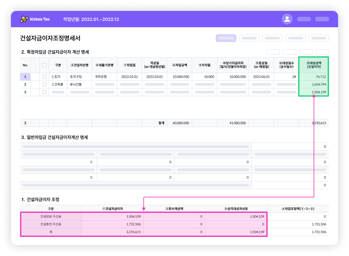
Task: Select the 건설완료 자산분 row label
Action: click(50, 217)
